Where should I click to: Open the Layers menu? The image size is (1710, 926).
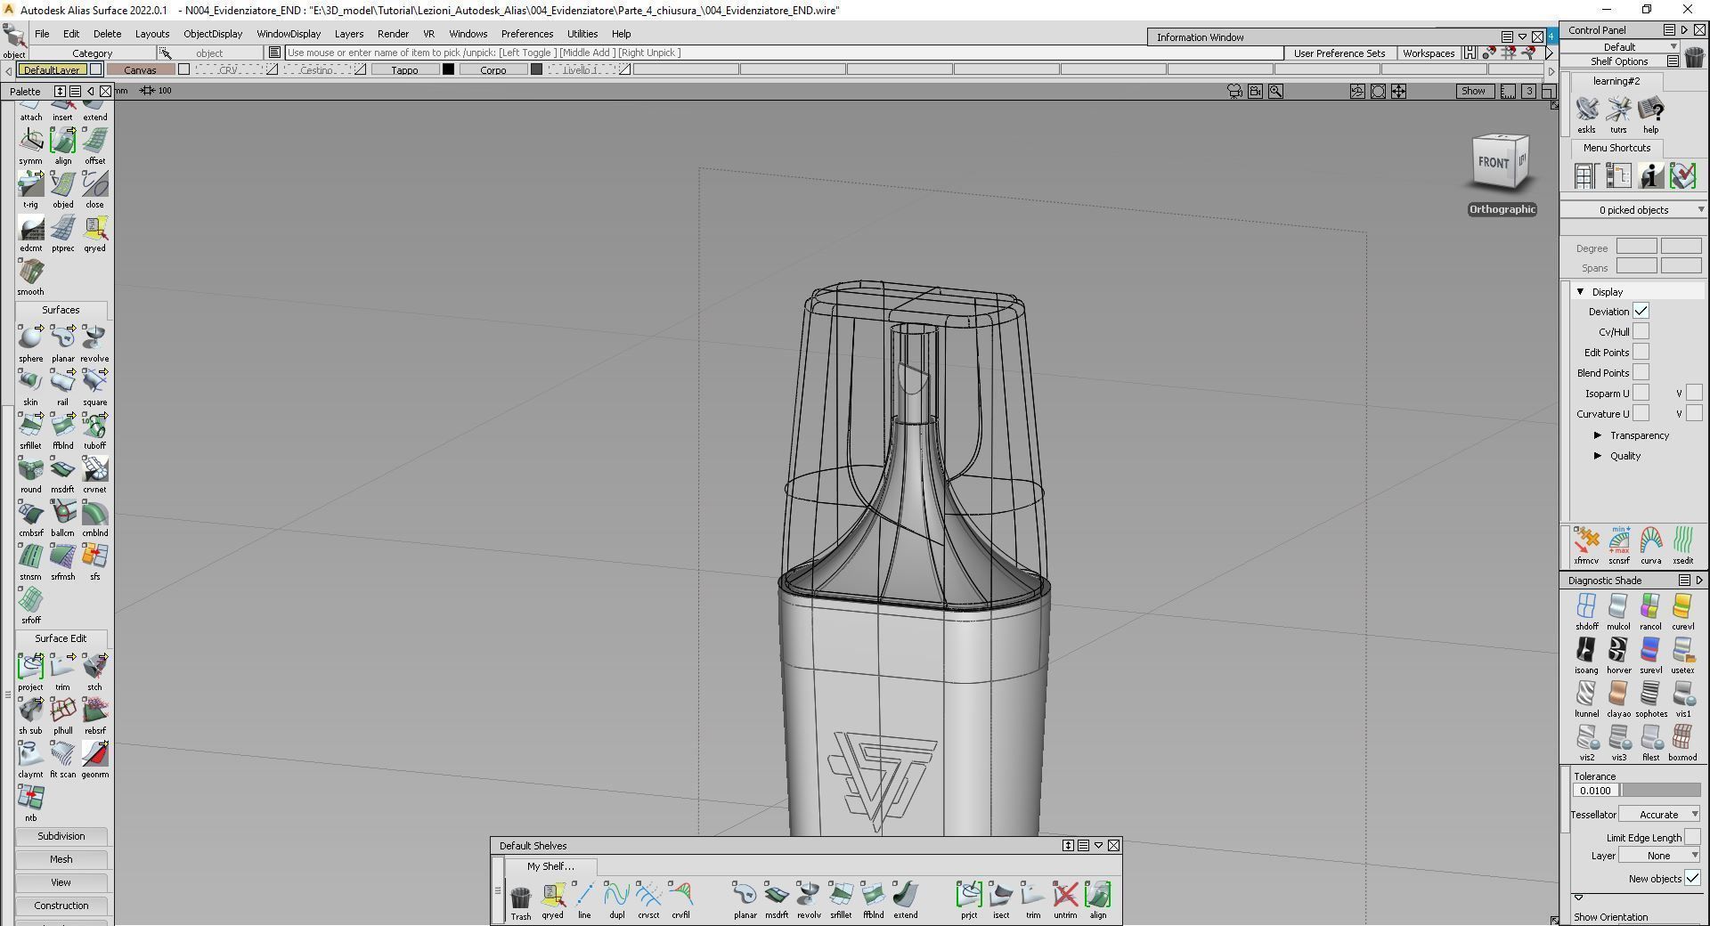pos(349,34)
